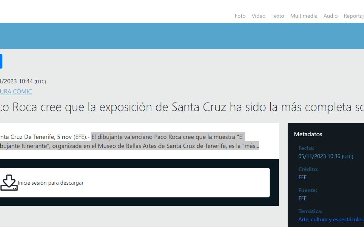Select the Metadatos panel heading
This screenshot has width=364, height=227.
(x=308, y=134)
